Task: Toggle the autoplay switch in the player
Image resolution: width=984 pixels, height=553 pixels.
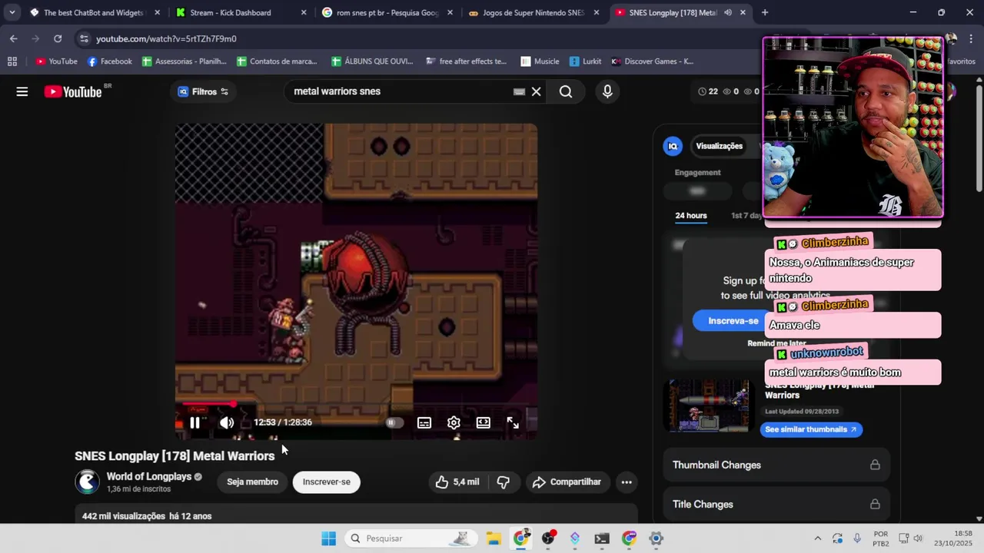Action: (x=393, y=422)
